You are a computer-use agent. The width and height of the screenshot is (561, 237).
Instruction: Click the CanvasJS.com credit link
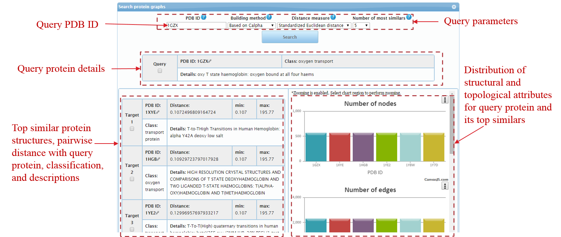coord(436,179)
